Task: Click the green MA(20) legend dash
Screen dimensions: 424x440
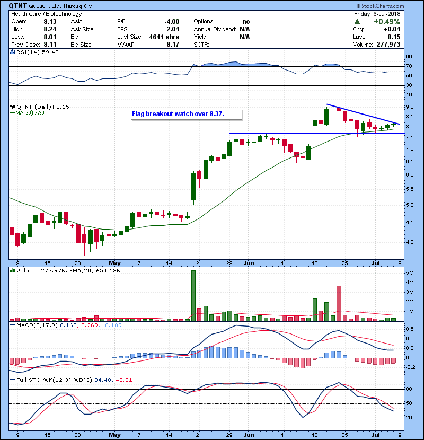Action: [12, 112]
